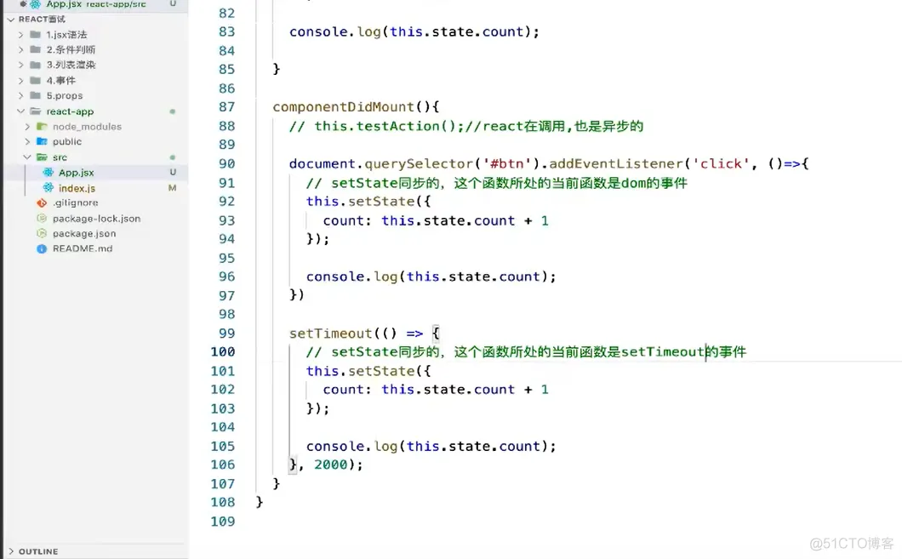Open the package.json file
Viewport: 902px width, 559px height.
pyautogui.click(x=84, y=233)
